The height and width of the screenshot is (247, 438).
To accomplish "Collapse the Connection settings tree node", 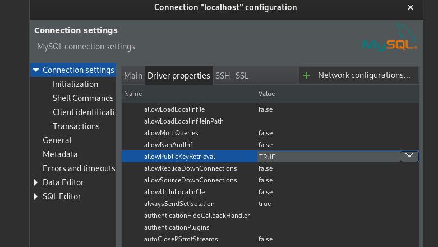I will tap(36, 70).
